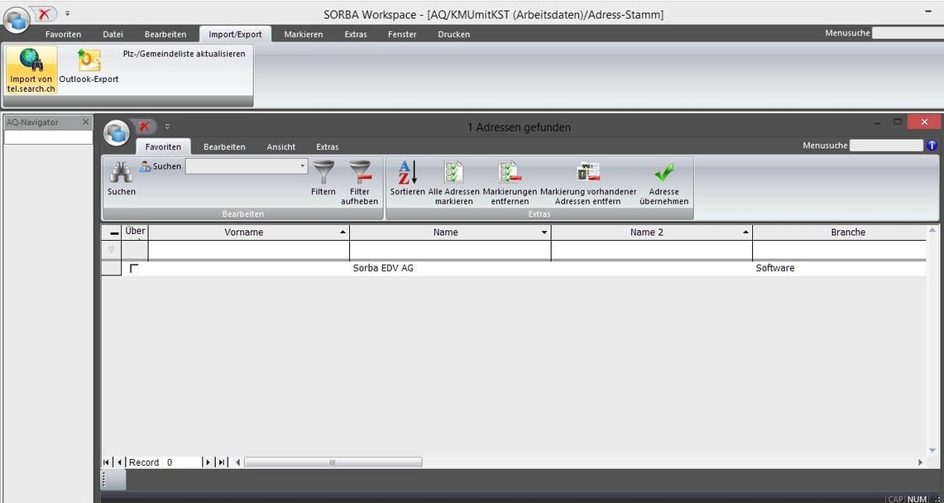The width and height of the screenshot is (944, 503).
Task: Click red X quick-access icon in inner window
Action: pos(144,127)
